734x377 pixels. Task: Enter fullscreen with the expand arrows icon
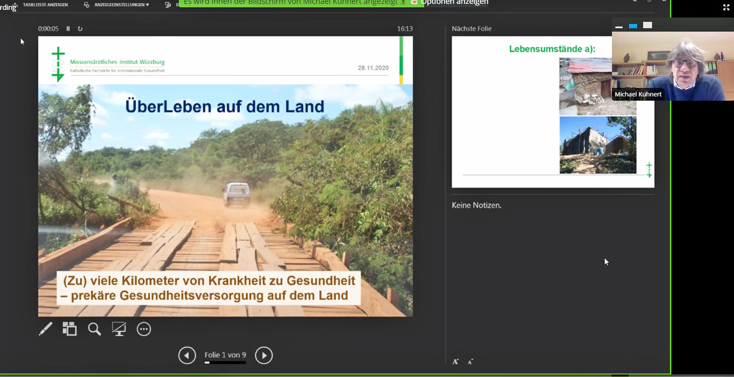click(726, 7)
